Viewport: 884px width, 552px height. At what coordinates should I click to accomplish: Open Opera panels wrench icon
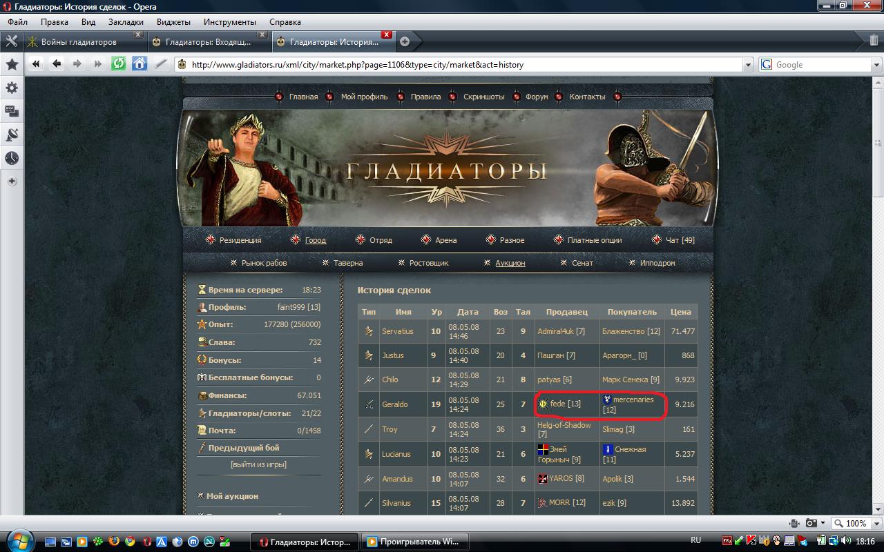(11, 41)
